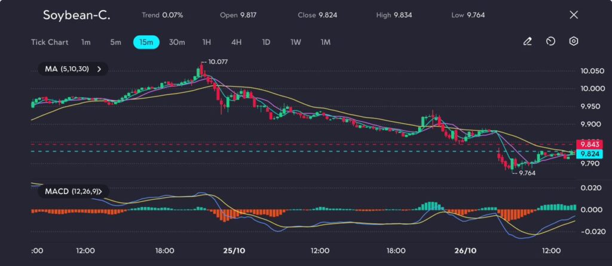Switch to Tick Chart view

tap(50, 42)
